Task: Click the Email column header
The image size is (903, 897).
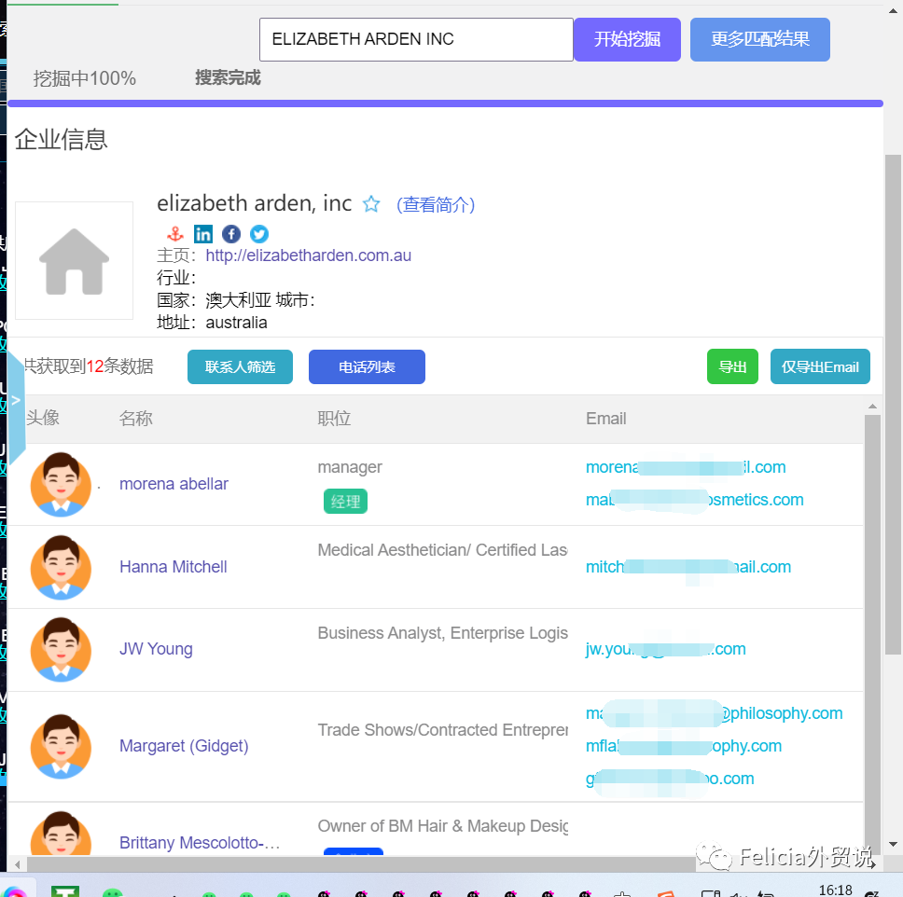Action: tap(605, 419)
